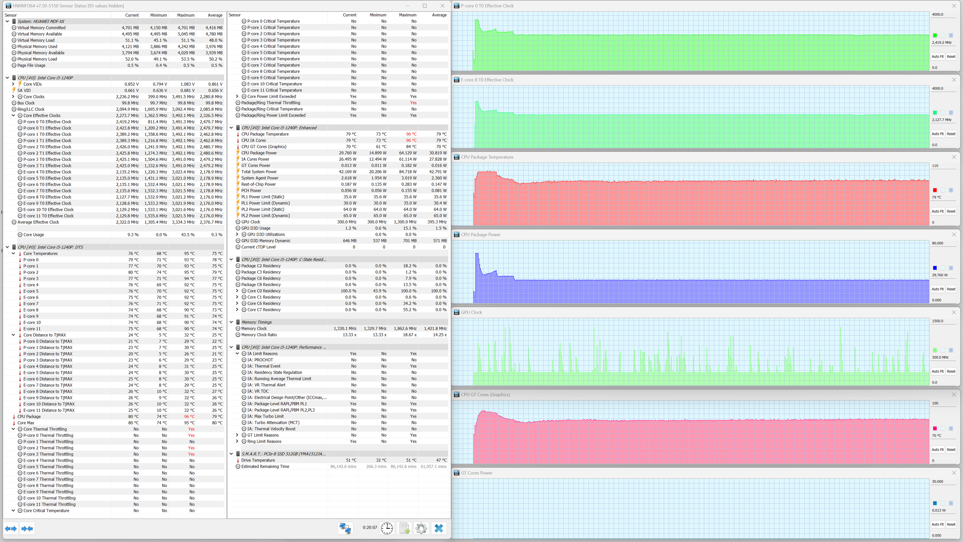963x542 pixels.
Task: Click the red color swatch of CPU Package Temperature
Action: pos(934,190)
